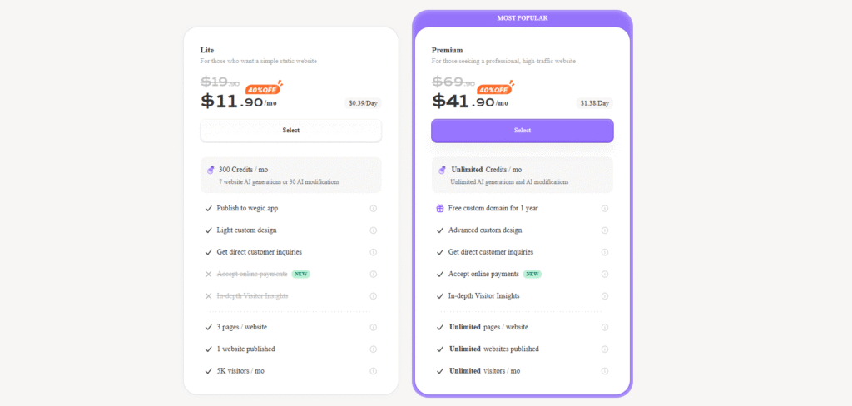Open info icon for Lite In-depth Visitor Insights
Screen dimensions: 852x406
pyautogui.click(x=374, y=296)
